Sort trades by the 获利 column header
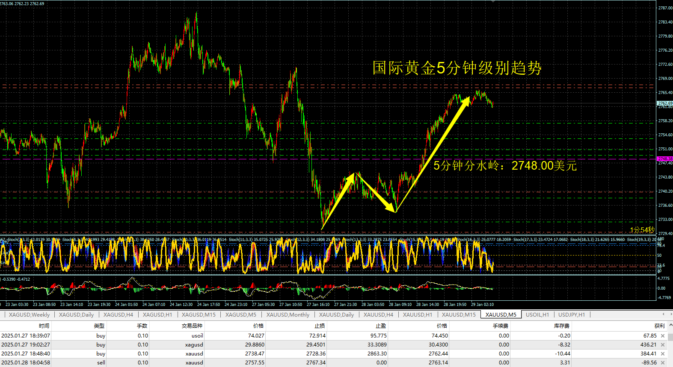673x367 pixels. point(659,326)
